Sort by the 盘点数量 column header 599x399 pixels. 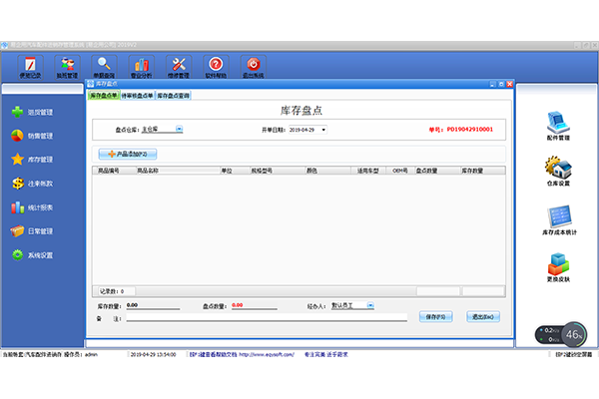438,171
